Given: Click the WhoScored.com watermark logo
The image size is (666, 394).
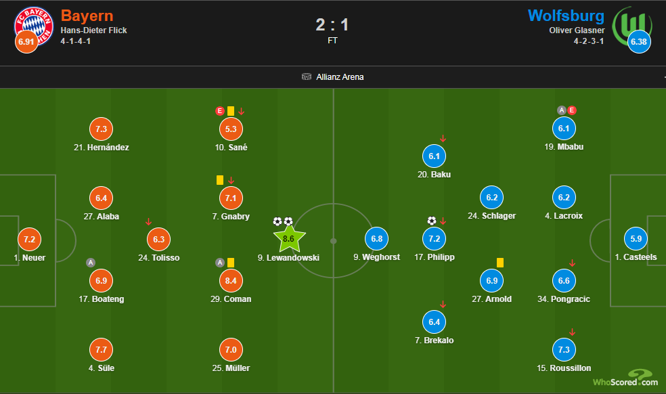Looking at the screenshot, I should pos(625,378).
